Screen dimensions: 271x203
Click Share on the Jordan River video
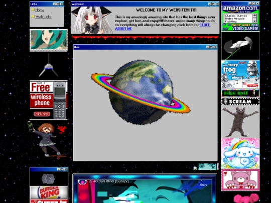(203, 184)
